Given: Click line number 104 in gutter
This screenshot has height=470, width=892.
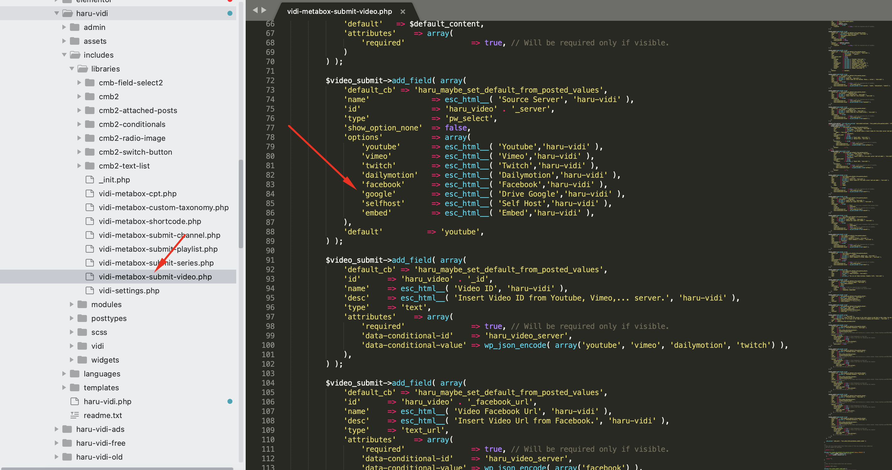Looking at the screenshot, I should click(268, 383).
